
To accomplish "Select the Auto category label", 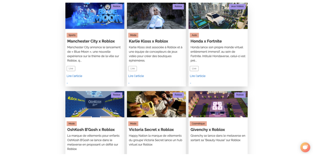I will pyautogui.click(x=194, y=35).
